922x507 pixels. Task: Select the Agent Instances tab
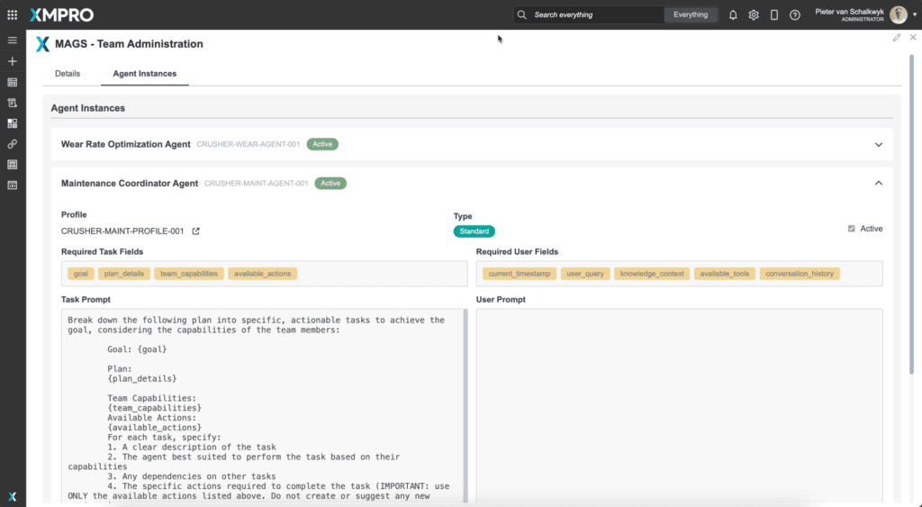pos(144,74)
